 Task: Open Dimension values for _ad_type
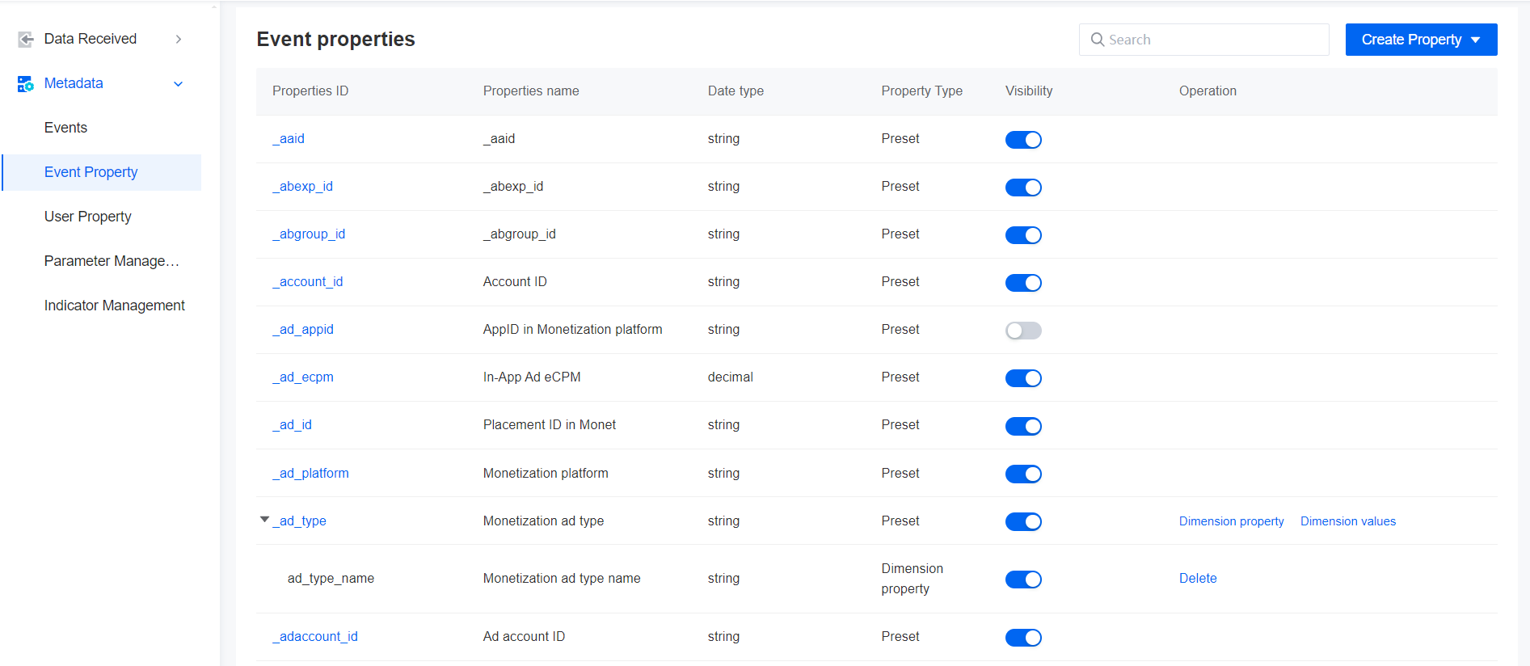click(x=1347, y=521)
